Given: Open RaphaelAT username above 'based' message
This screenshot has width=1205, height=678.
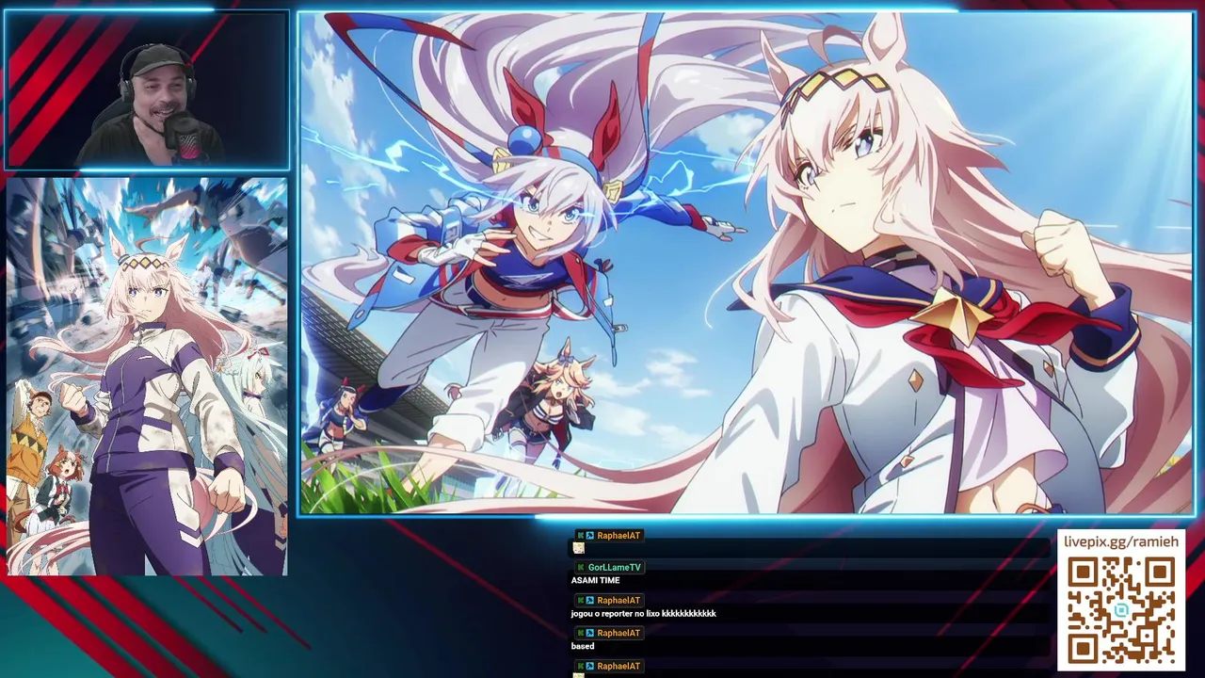Looking at the screenshot, I should [x=619, y=634].
